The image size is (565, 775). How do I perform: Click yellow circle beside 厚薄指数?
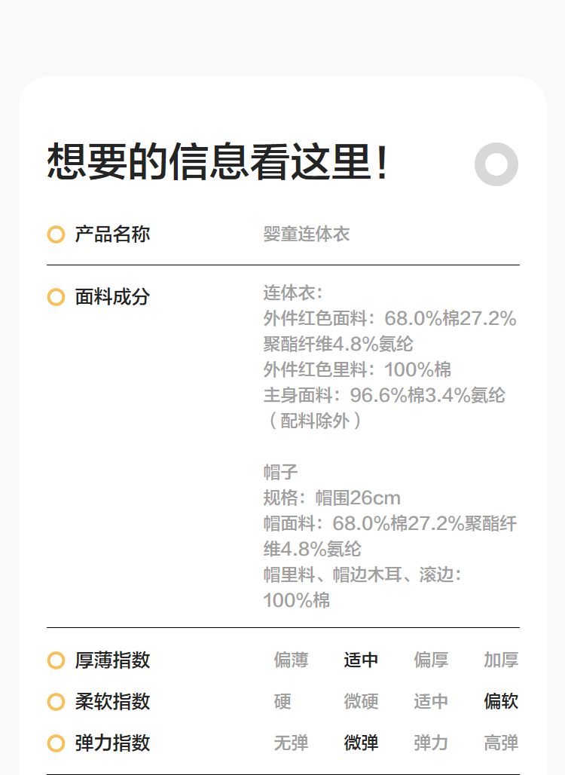click(x=56, y=660)
